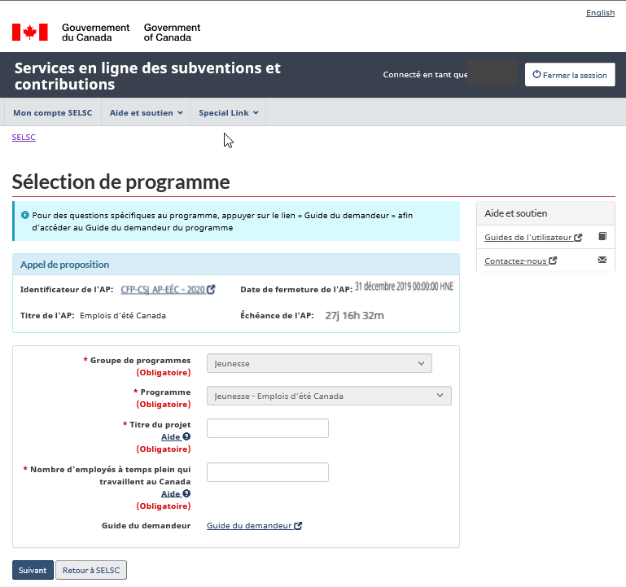Open the Mon compte SELSC menu item
This screenshot has height=587, width=626.
click(x=50, y=112)
